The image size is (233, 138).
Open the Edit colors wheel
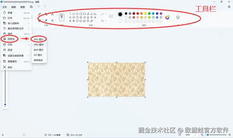[x=167, y=17]
